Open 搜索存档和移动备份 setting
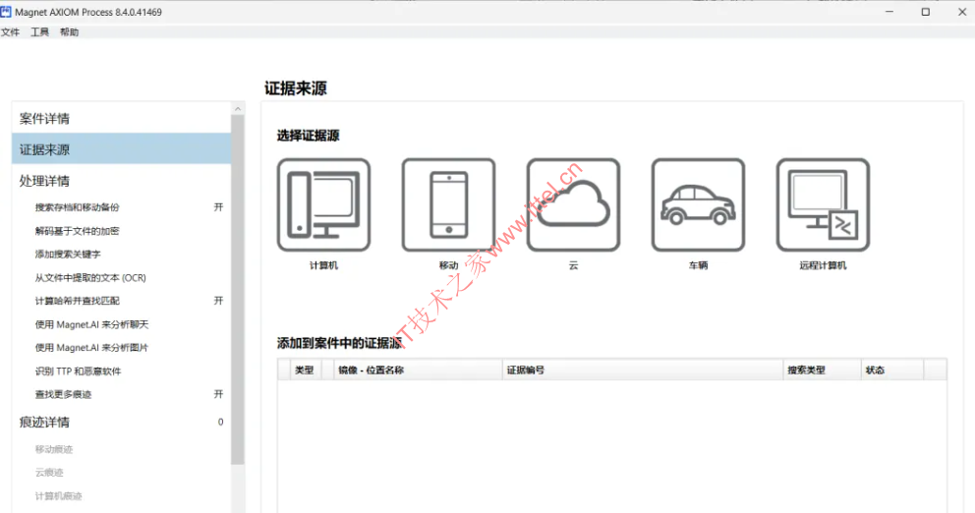The width and height of the screenshot is (975, 513). click(77, 207)
